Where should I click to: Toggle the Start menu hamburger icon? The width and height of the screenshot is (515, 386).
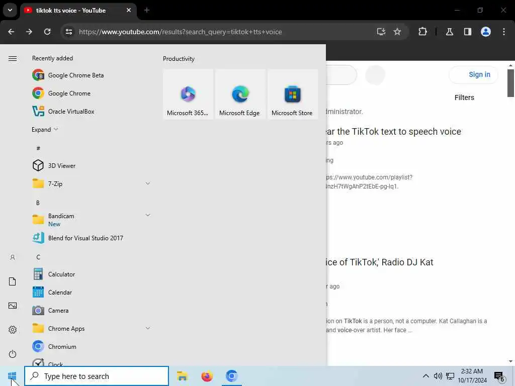(x=13, y=58)
